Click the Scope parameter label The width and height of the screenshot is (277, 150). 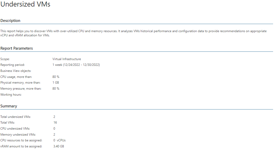5,59
